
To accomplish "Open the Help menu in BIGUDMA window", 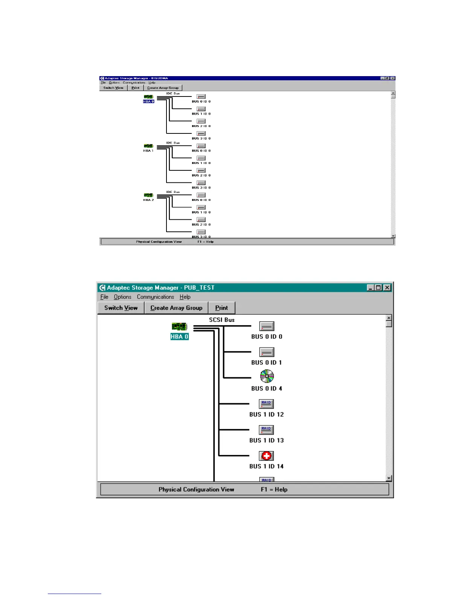I will point(152,83).
